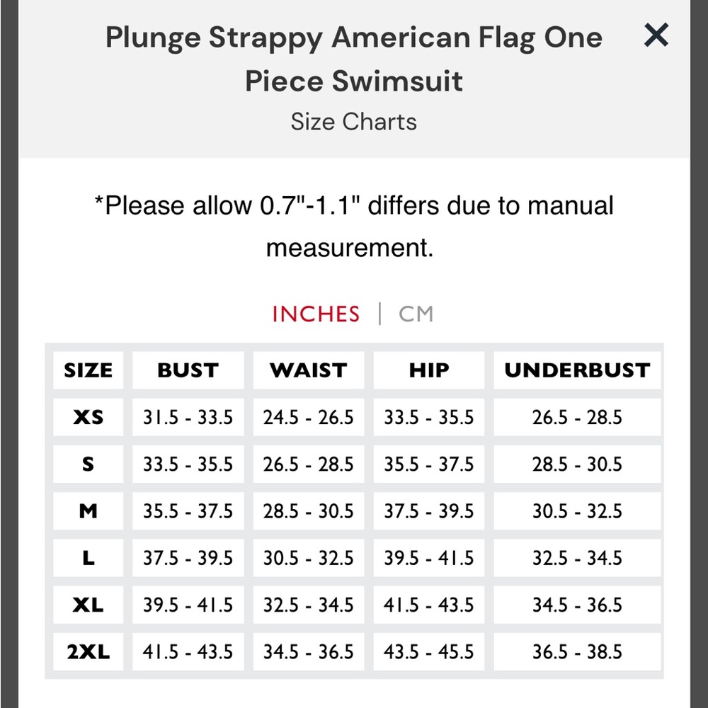
Task: Click the SIZE column header
Action: pos(88,370)
